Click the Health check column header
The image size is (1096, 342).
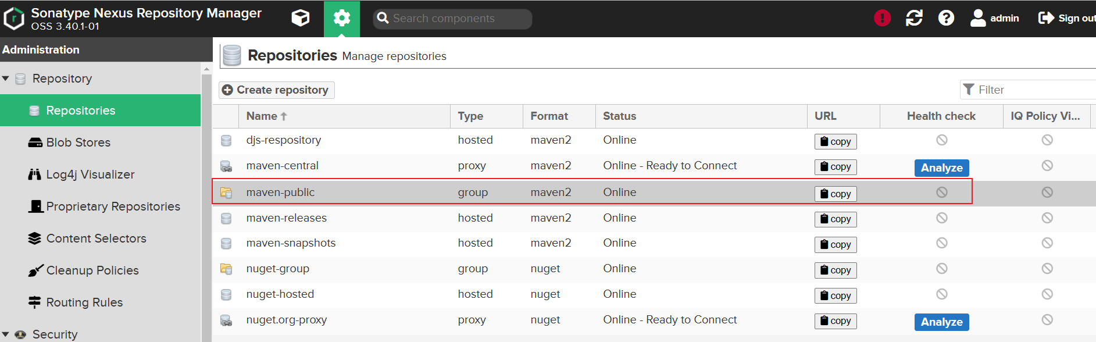pyautogui.click(x=941, y=116)
